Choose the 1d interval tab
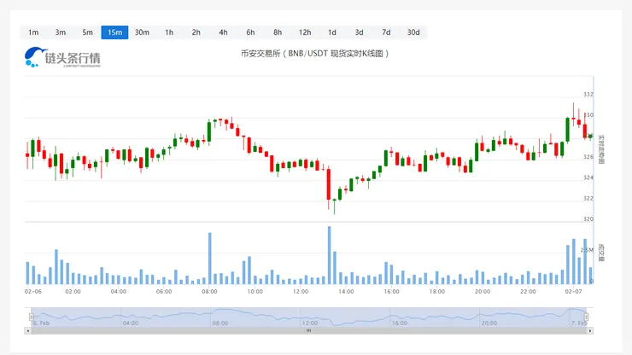Image resolution: width=632 pixels, height=355 pixels. pyautogui.click(x=332, y=32)
